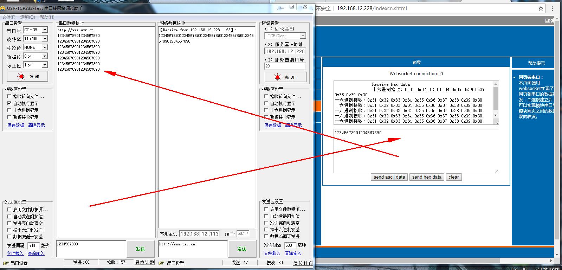This screenshot has height=270, width=562.
Task: Click the serial 保存数据 link
Action: tap(16, 125)
